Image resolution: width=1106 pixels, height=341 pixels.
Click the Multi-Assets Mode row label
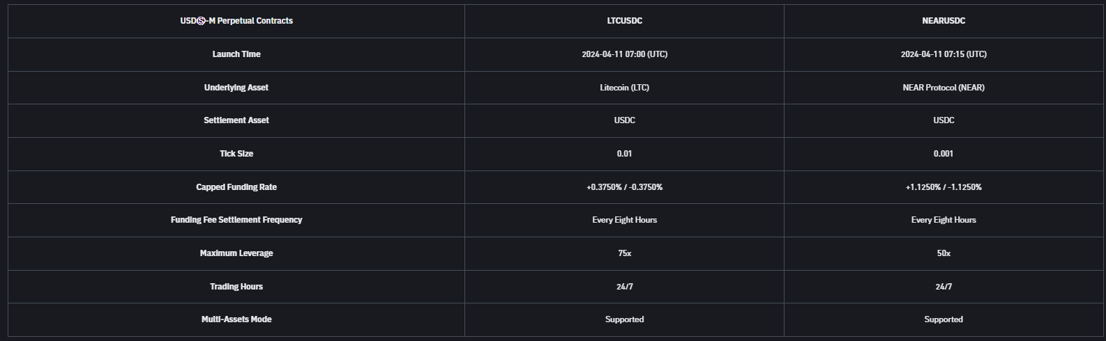click(236, 319)
